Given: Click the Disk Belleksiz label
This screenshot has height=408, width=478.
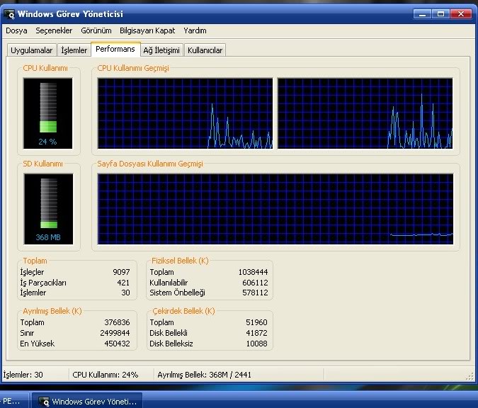Looking at the screenshot, I should tap(171, 344).
